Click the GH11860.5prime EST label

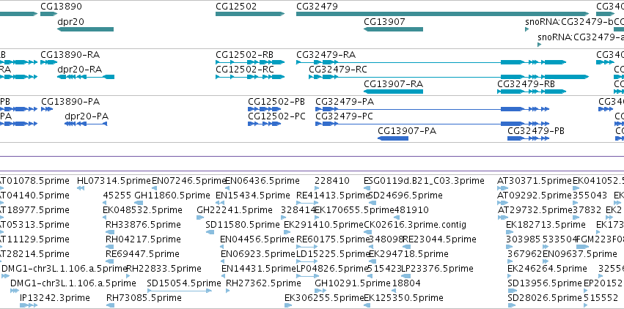[172, 196]
